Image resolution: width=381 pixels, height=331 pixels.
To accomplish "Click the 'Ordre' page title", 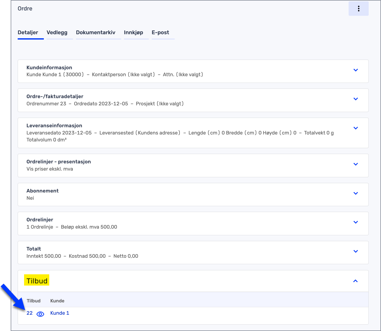I will [x=25, y=9].
